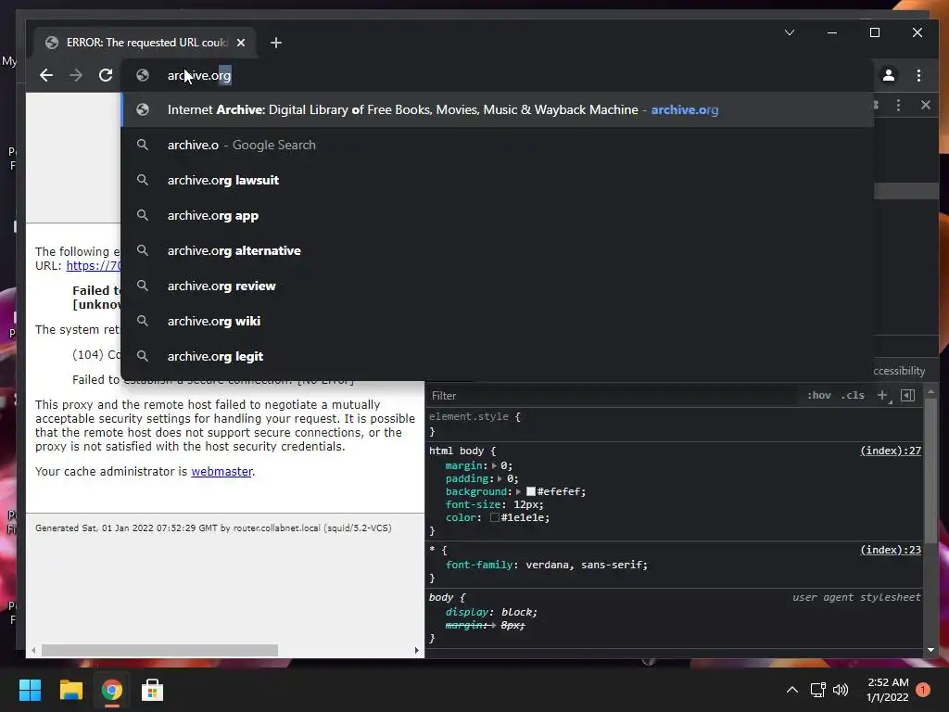The width and height of the screenshot is (949, 712).
Task: Open the Accessibility tab in DevTools
Action: pos(899,371)
